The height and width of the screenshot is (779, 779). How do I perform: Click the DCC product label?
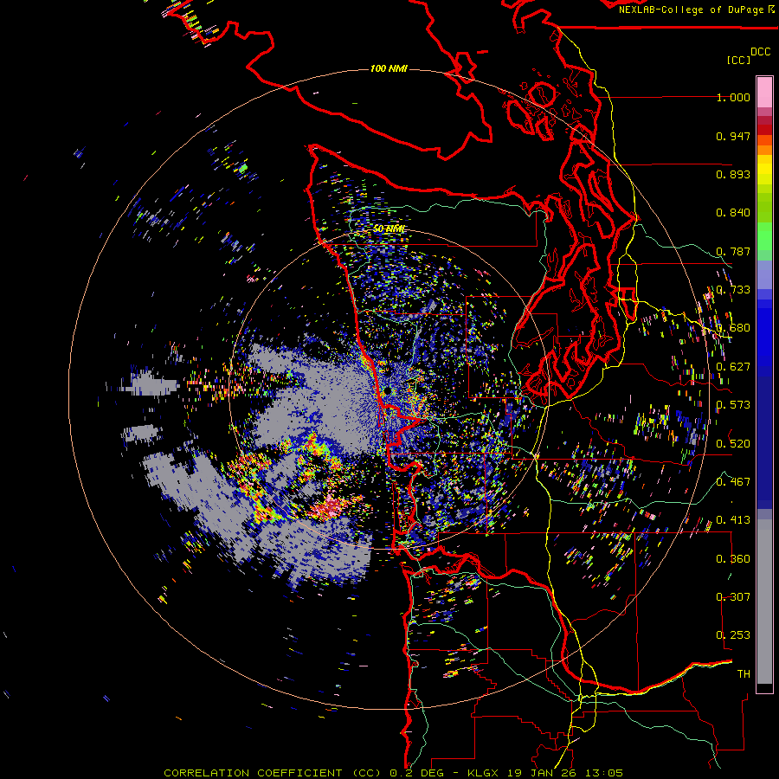[x=760, y=52]
